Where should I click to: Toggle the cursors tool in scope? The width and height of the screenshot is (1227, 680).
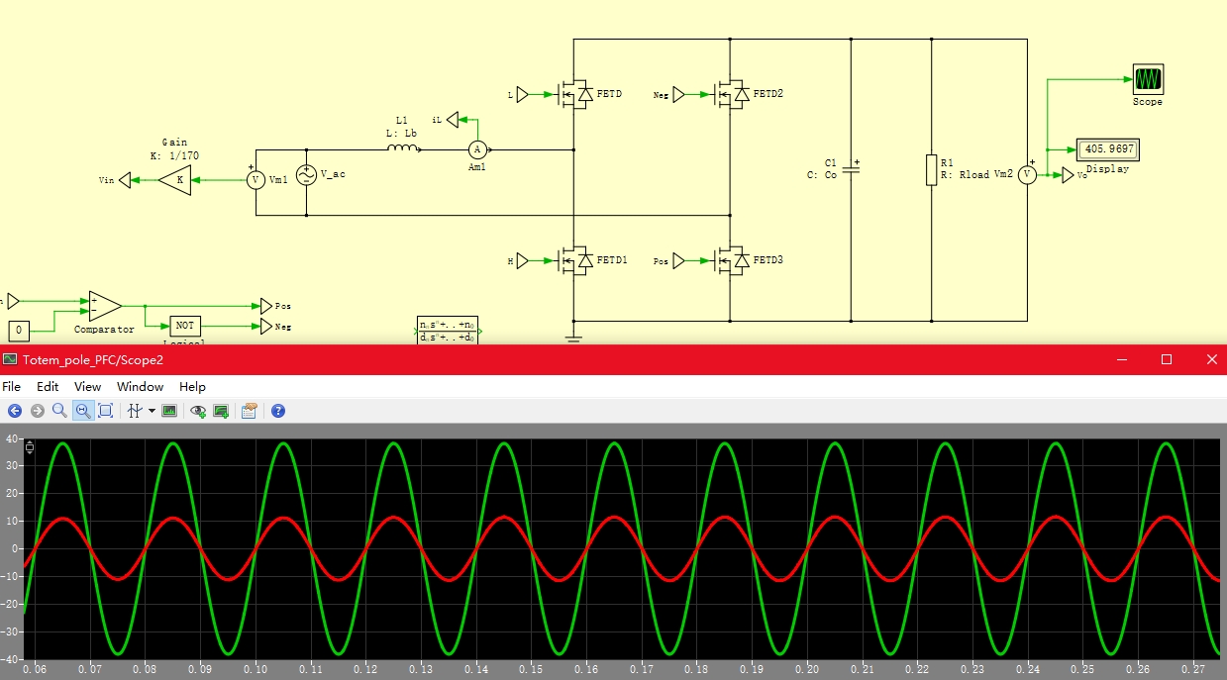click(136, 411)
